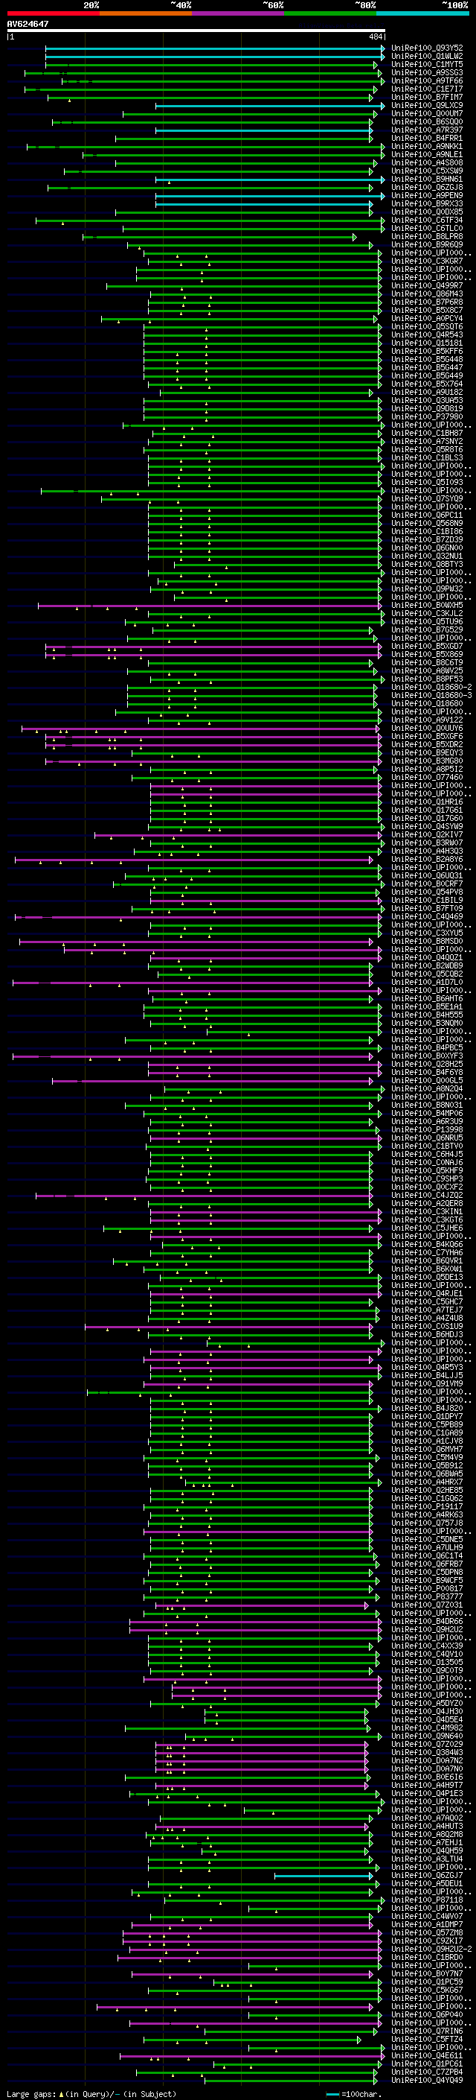Click UniRef100_B5G448 text

(427, 360)
